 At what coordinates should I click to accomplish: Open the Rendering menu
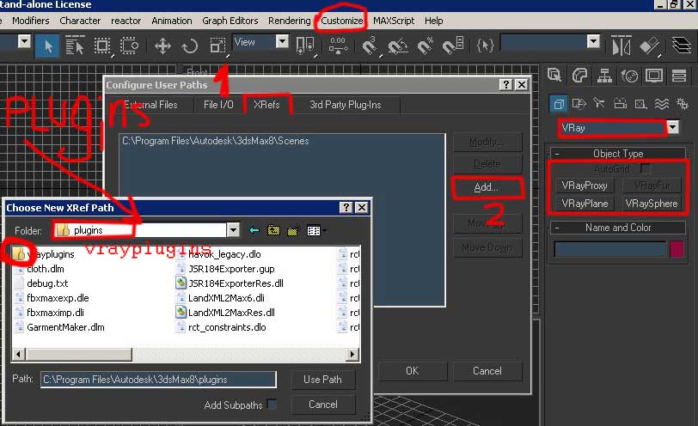point(290,21)
